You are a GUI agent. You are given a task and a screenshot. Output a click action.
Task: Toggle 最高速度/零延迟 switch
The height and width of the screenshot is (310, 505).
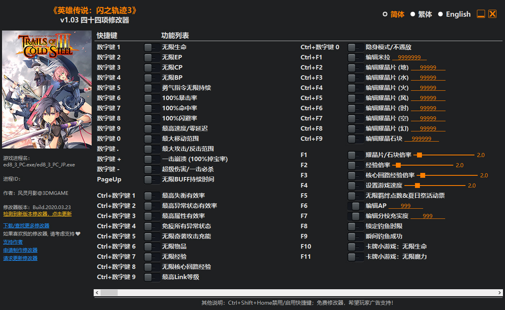(152, 129)
